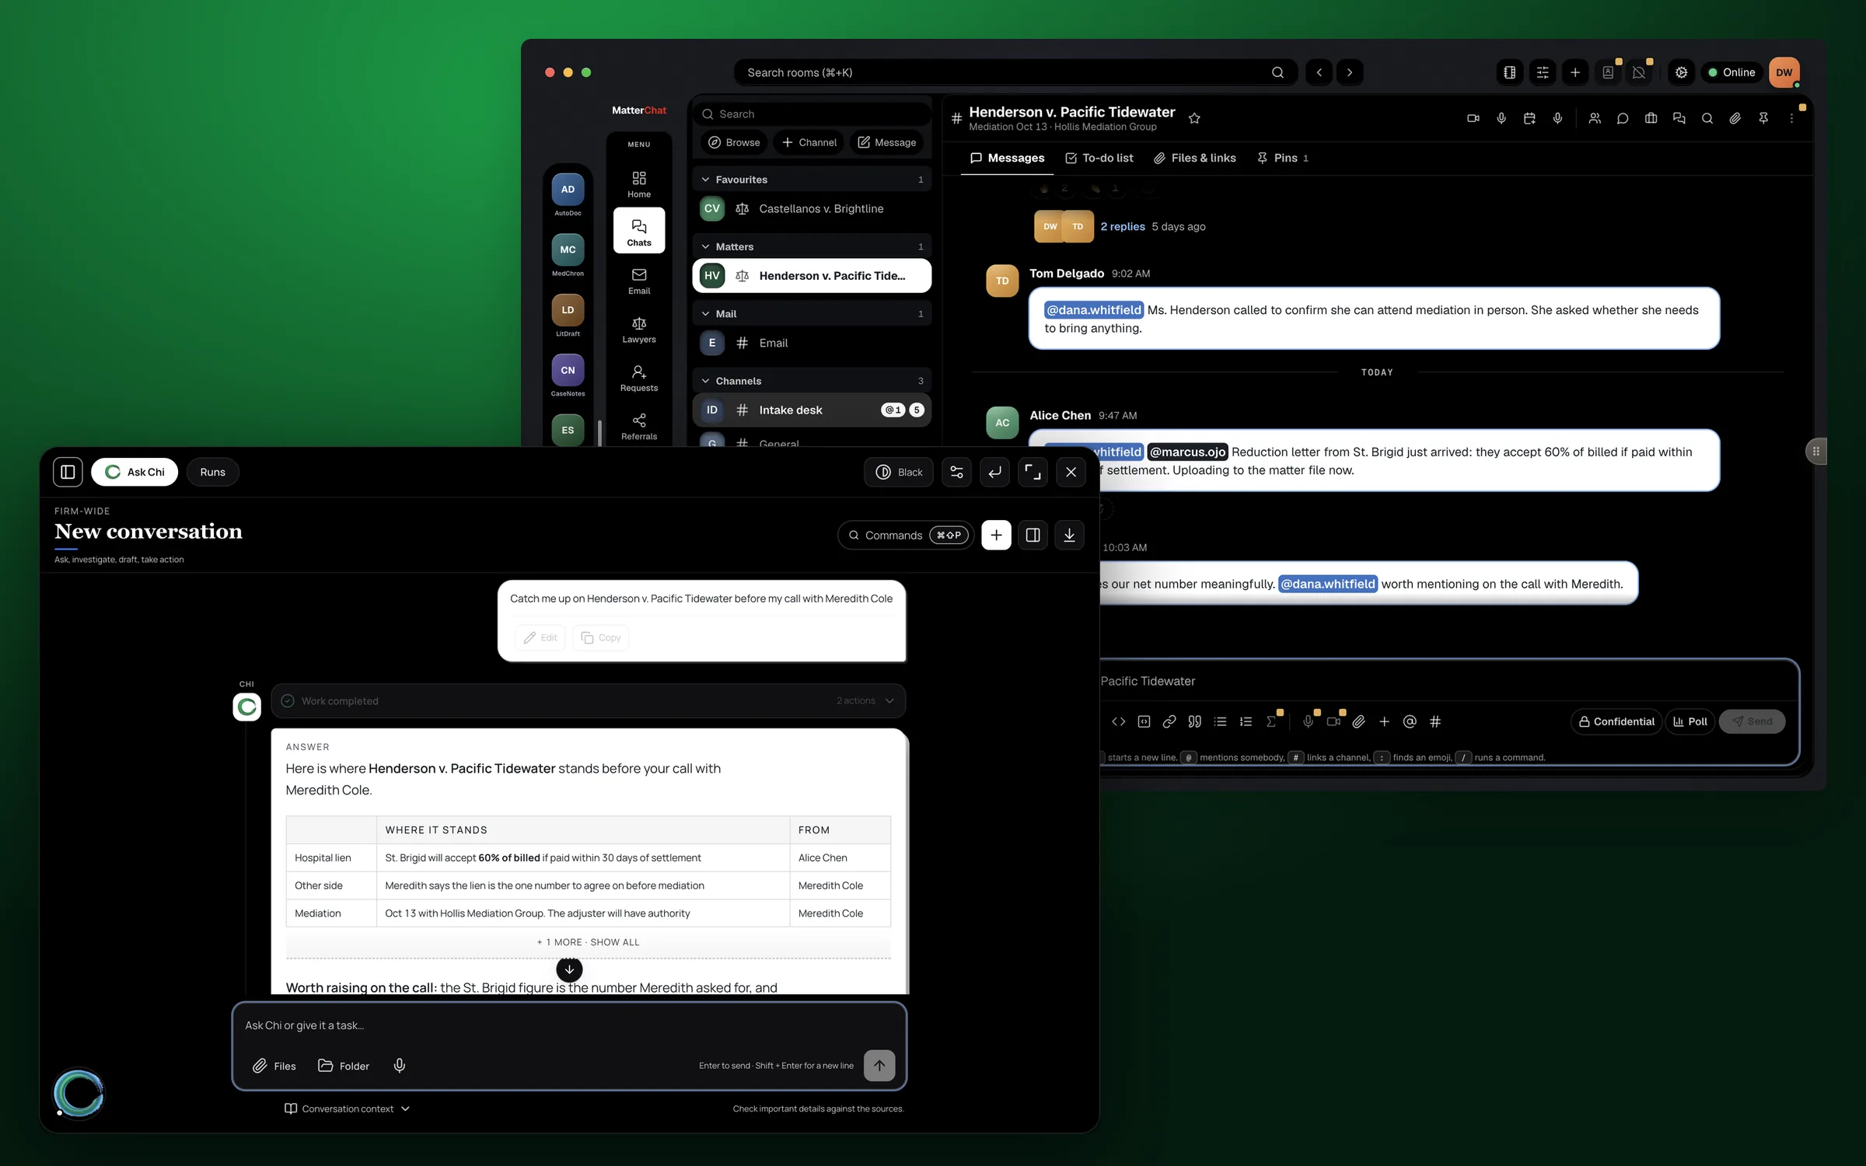Viewport: 1866px width, 1166px height.
Task: Open Requests in the MatterChat menu
Action: (639, 378)
